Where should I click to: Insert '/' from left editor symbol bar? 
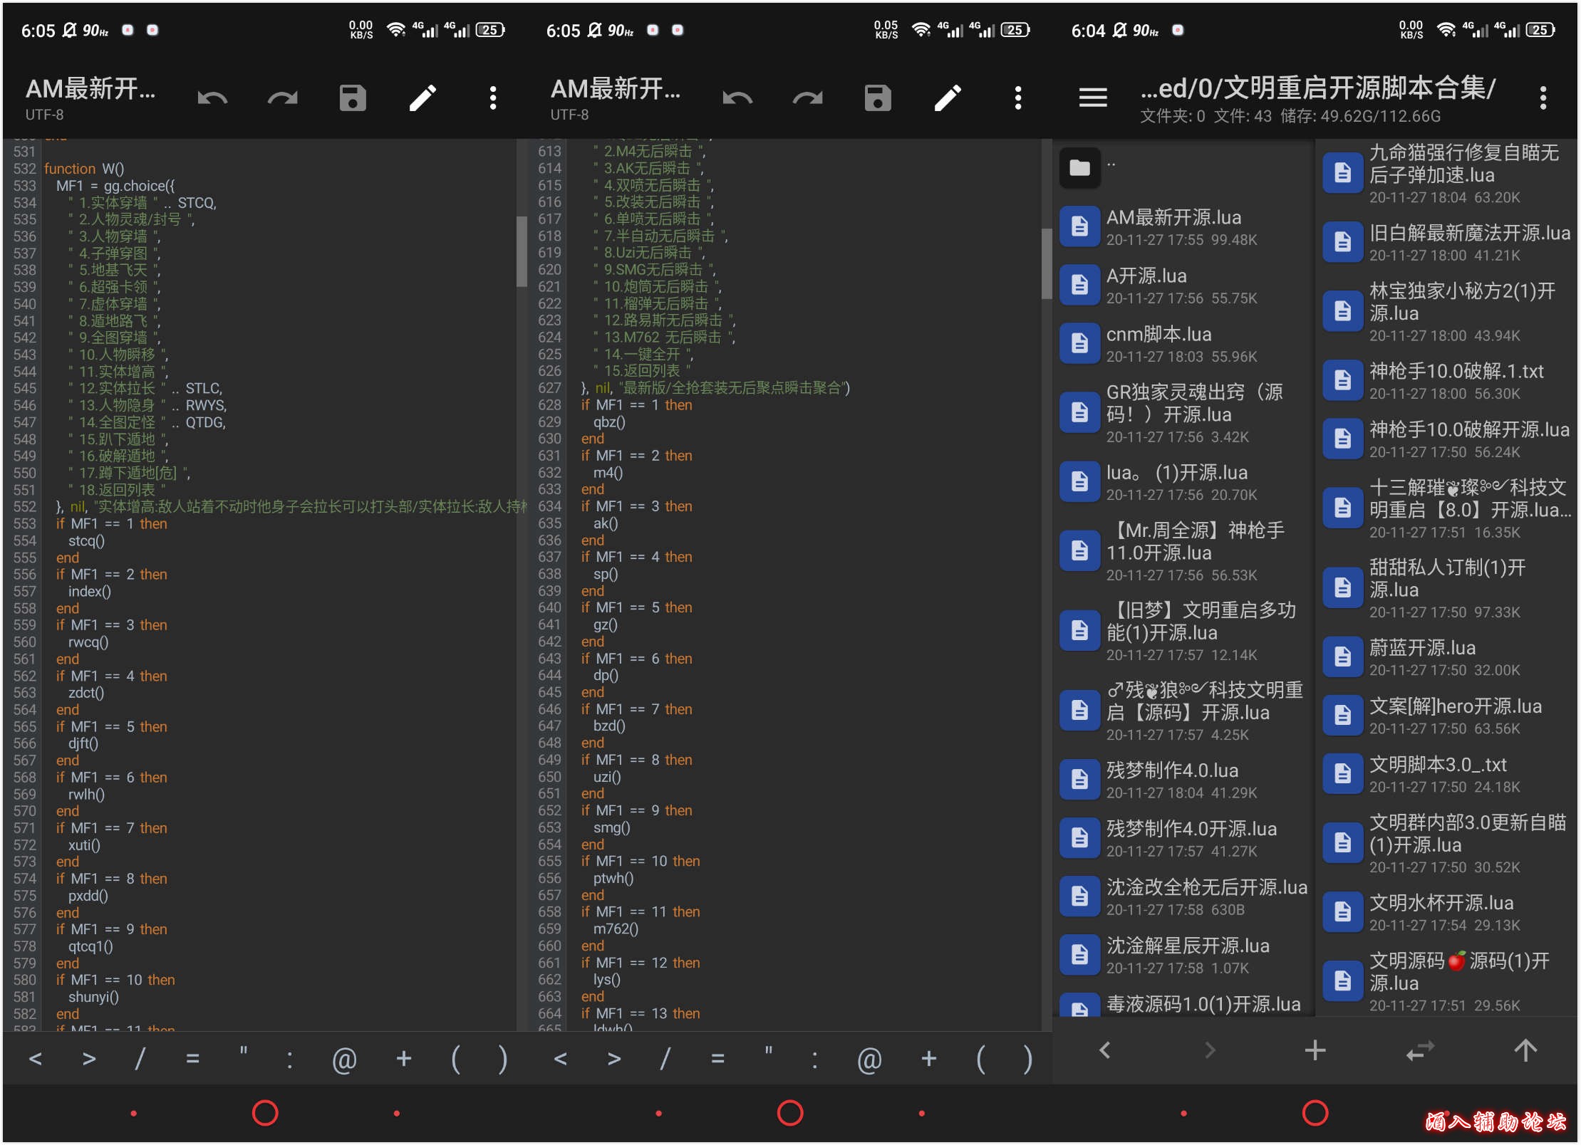(140, 1059)
